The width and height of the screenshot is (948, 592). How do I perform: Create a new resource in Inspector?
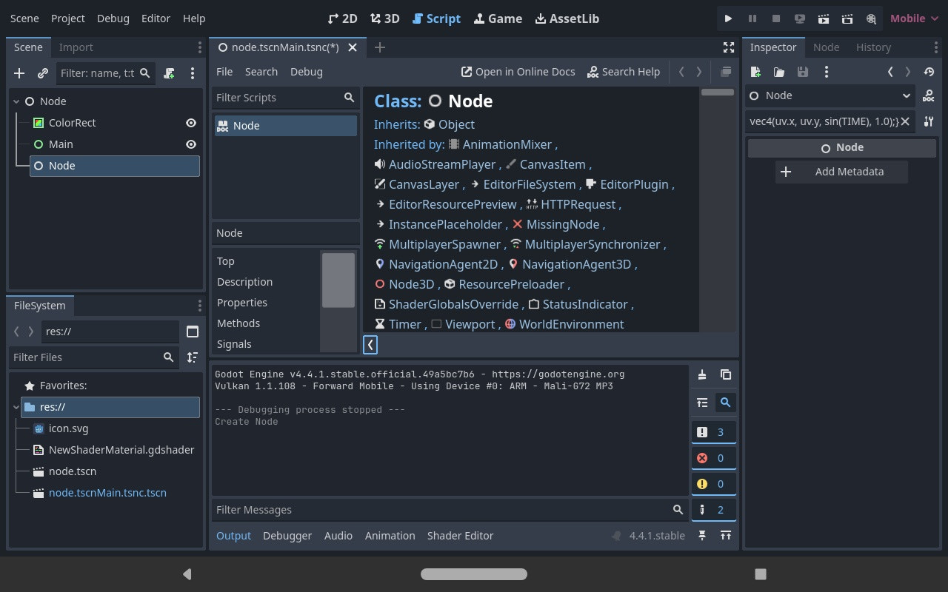point(755,72)
